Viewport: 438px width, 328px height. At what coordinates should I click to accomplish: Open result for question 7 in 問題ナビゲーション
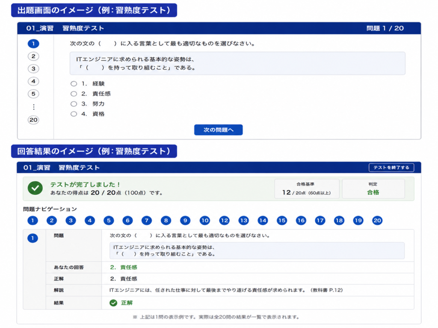147,221
